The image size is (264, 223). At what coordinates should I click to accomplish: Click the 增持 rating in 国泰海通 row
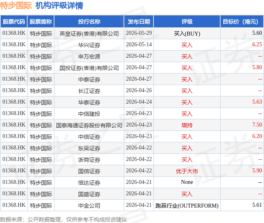(187, 125)
